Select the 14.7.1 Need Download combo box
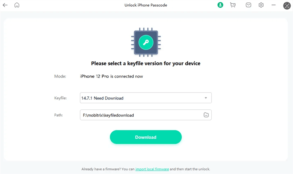The height and width of the screenshot is (174, 293). click(141, 98)
